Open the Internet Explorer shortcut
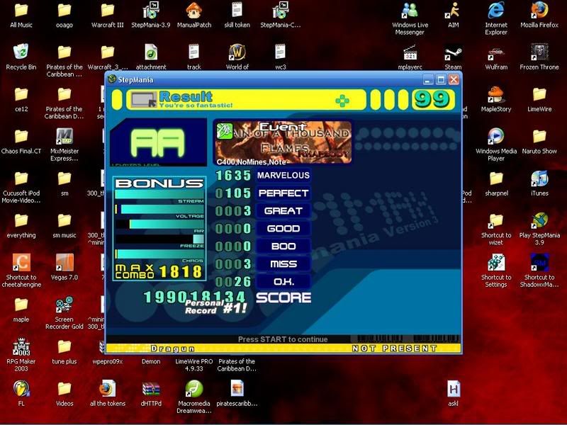This screenshot has height=425, width=567. pos(496,11)
